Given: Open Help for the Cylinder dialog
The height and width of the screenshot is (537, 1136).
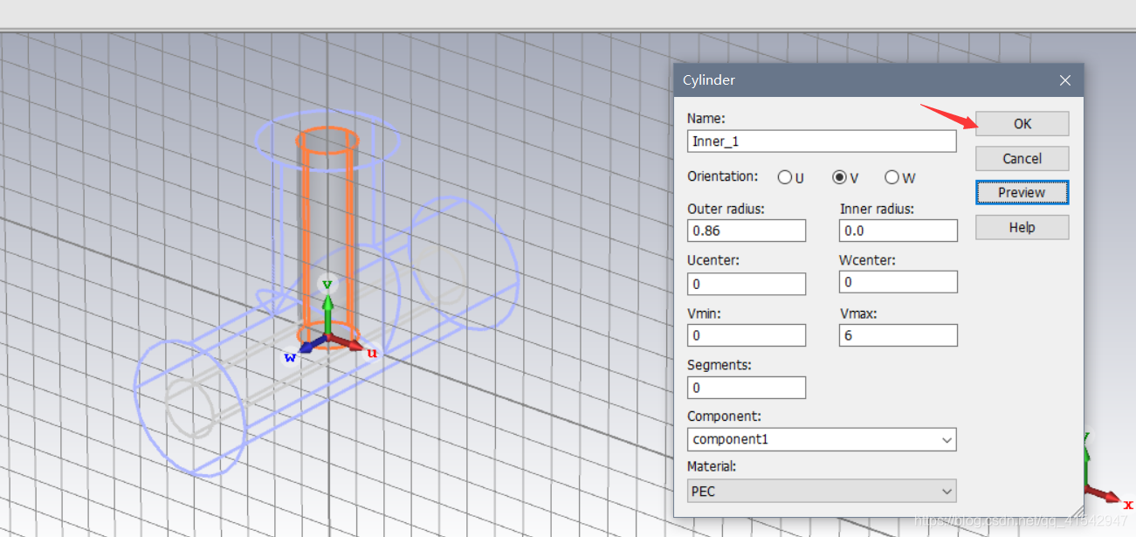Looking at the screenshot, I should point(1022,228).
